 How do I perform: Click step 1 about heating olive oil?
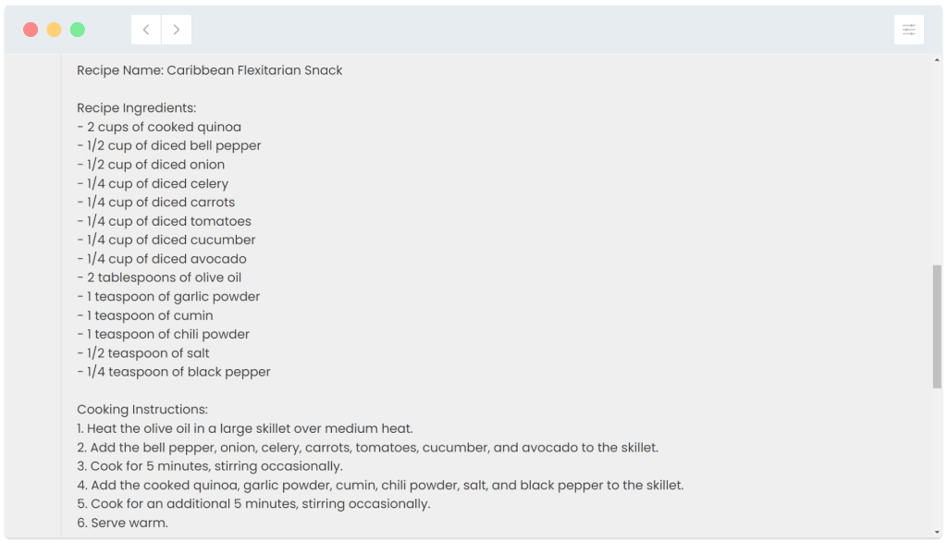tap(245, 428)
